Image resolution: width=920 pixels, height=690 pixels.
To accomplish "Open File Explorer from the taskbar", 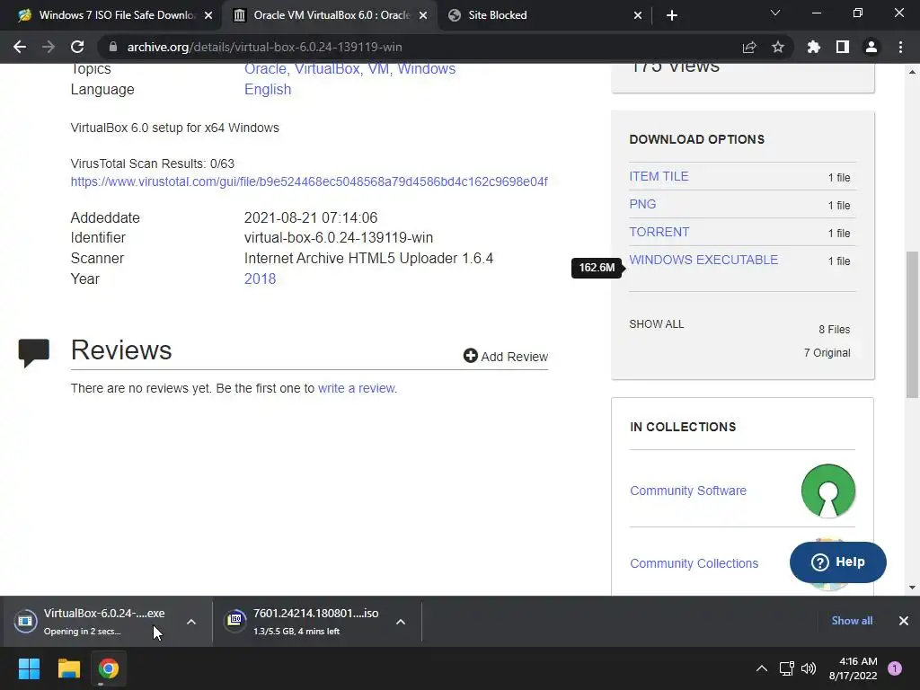I will [x=68, y=668].
